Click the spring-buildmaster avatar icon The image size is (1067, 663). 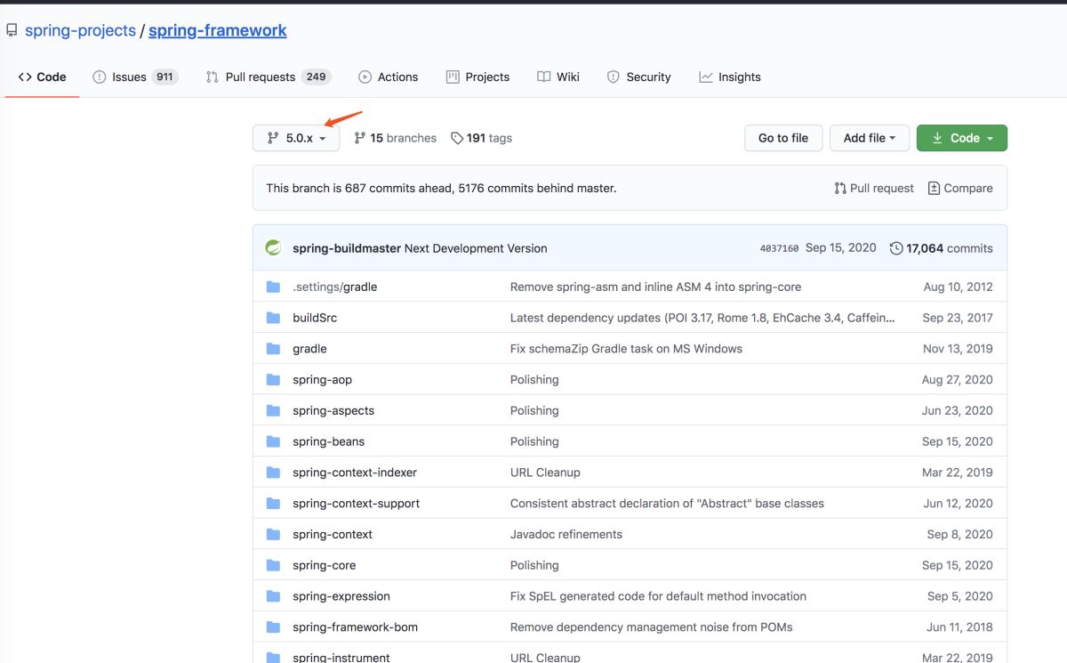pos(274,248)
